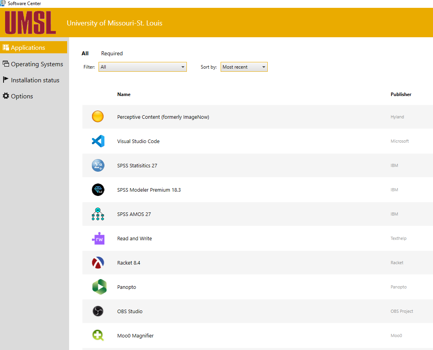
Task: Click the Software Center title bar icon
Action: (3, 3)
